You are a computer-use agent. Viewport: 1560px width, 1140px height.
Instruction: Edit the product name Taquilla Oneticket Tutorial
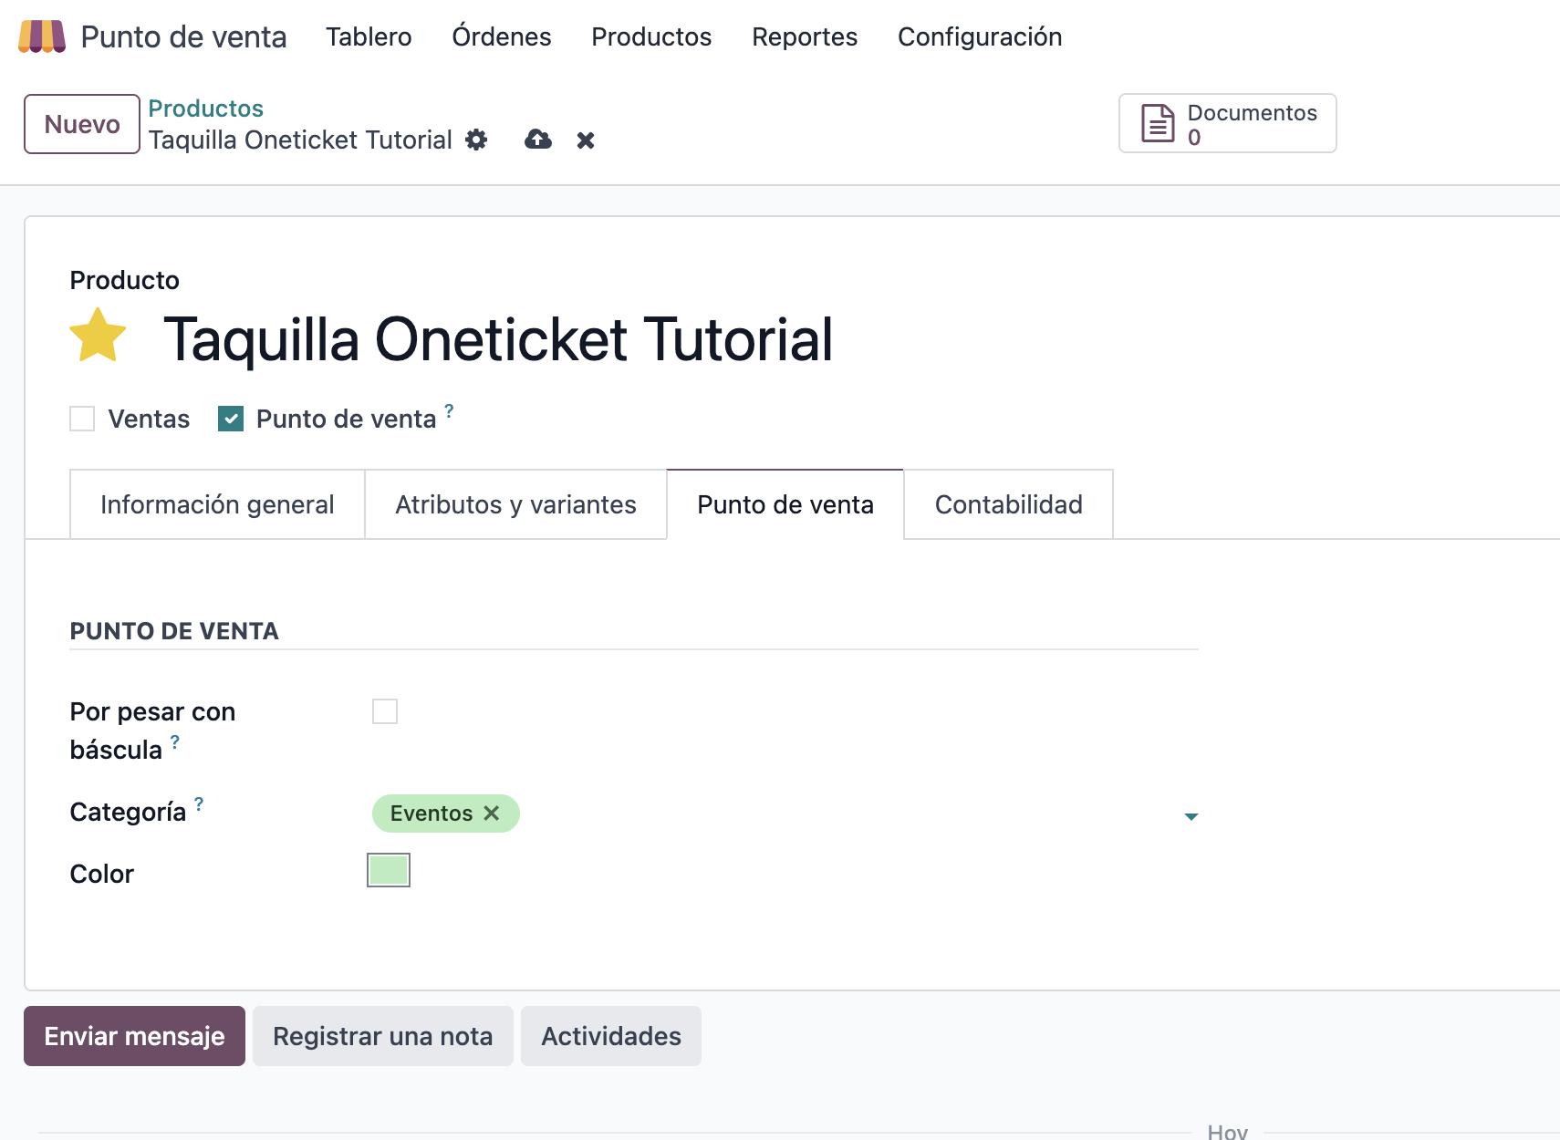[x=498, y=339]
